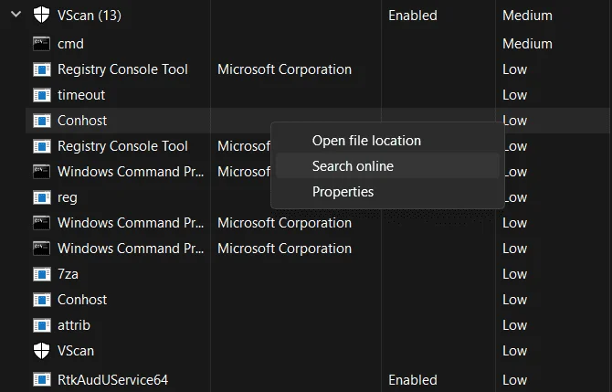Choose Search online in context menu
Screen dimensions: 612x392
(x=387, y=166)
